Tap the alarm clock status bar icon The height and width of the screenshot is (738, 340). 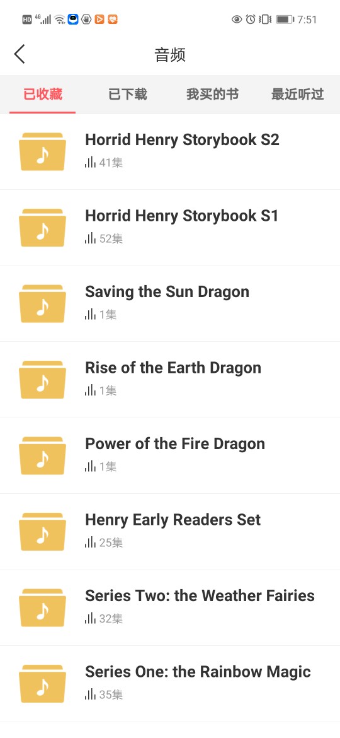click(251, 20)
